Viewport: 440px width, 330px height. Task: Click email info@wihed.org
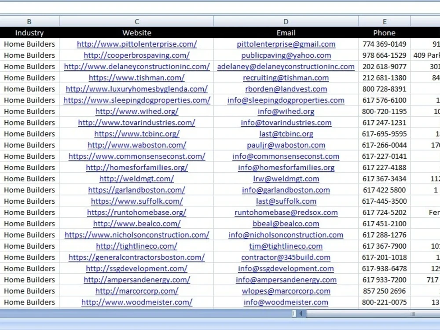[x=286, y=111]
